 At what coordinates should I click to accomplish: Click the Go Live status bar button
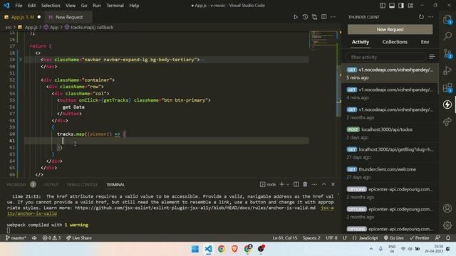tap(393, 238)
